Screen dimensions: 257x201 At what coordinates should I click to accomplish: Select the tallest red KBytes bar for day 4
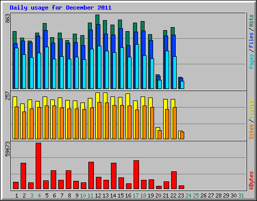38,166
